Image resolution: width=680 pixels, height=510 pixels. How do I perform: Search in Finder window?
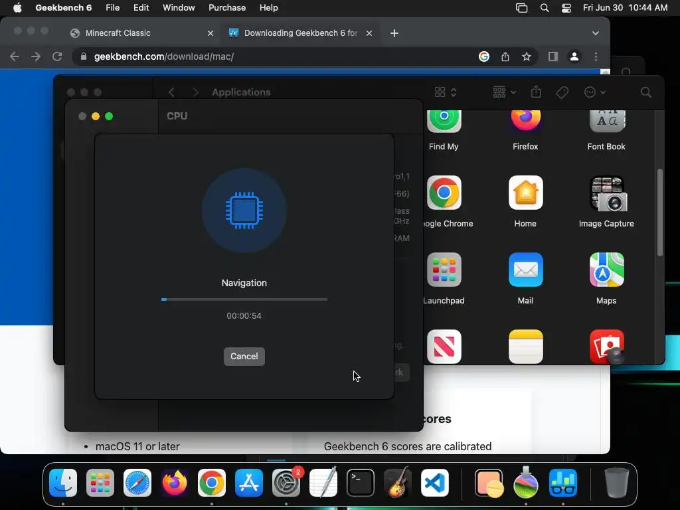point(645,92)
